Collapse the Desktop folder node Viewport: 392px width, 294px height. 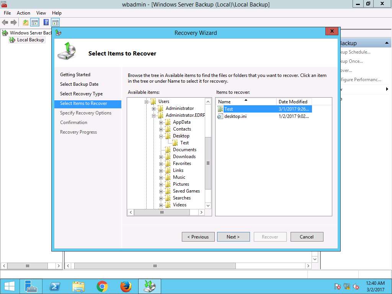(x=161, y=136)
